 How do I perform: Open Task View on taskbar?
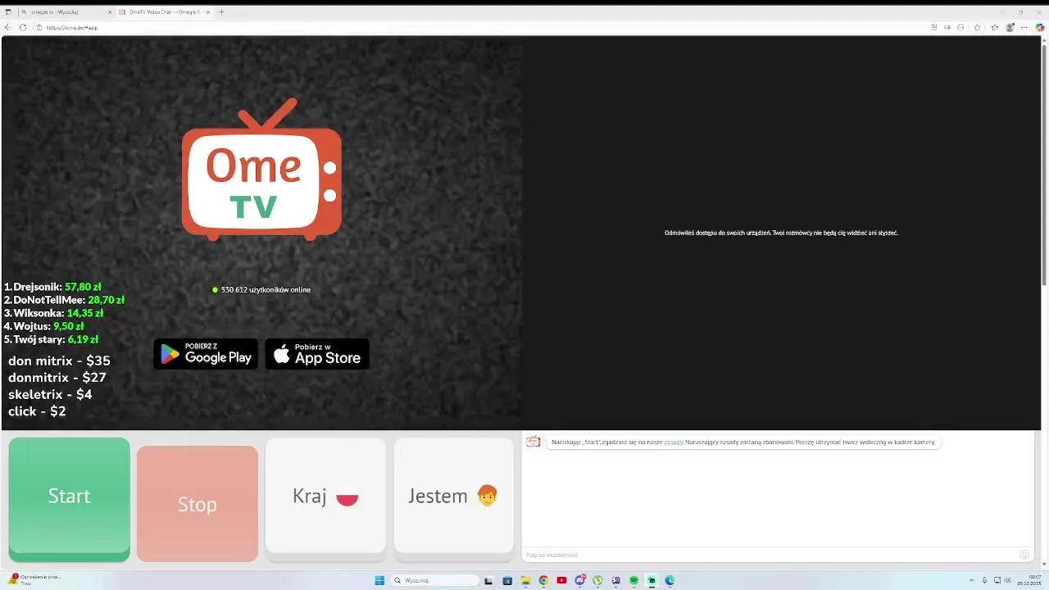489,580
